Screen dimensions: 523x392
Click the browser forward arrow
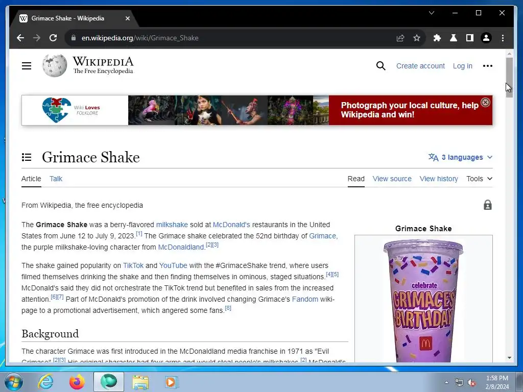[x=37, y=38]
